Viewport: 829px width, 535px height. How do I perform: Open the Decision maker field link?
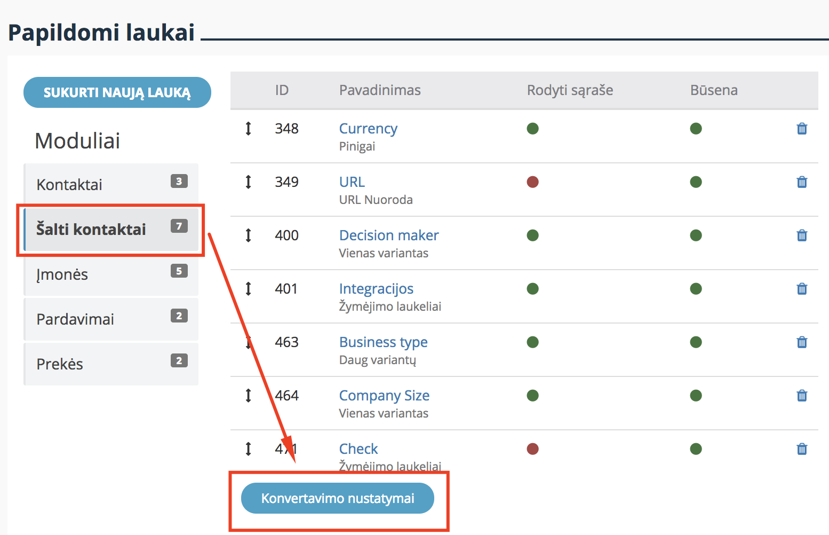389,235
